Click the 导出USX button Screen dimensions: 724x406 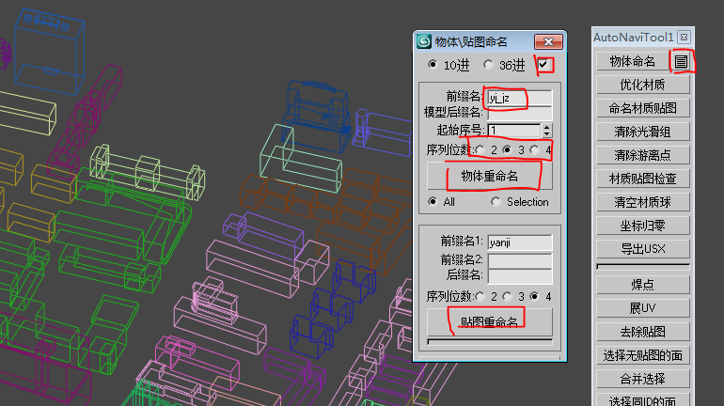click(643, 249)
